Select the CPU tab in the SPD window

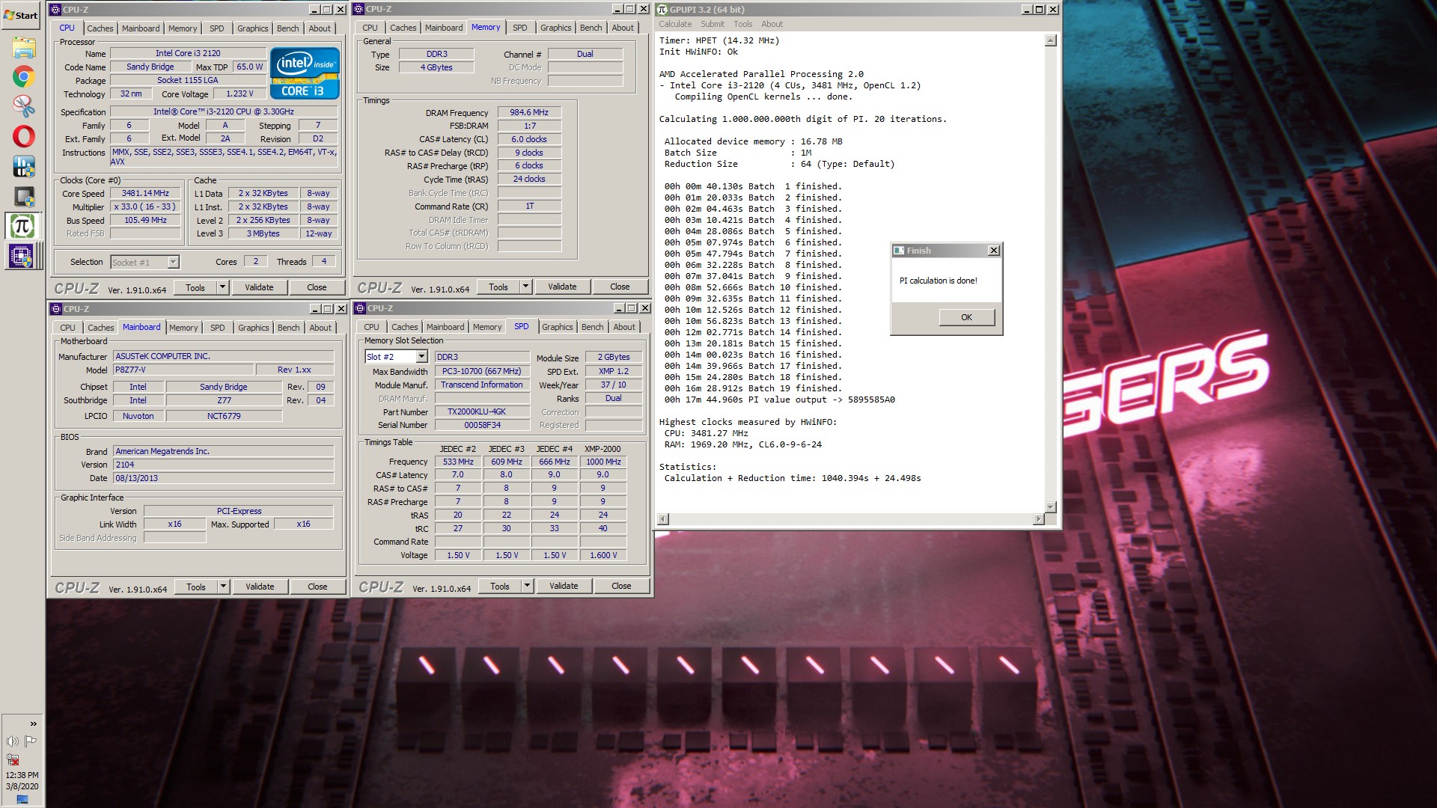click(x=371, y=327)
